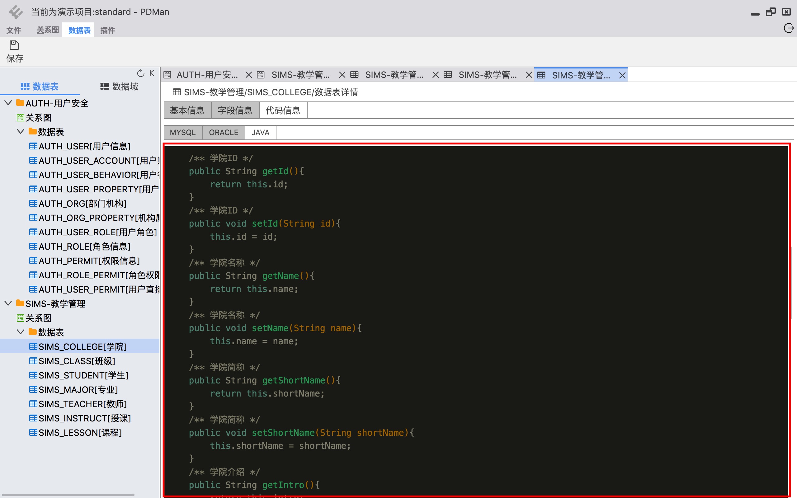Image resolution: width=797 pixels, height=498 pixels.
Task: Switch to ORACLE code tab
Action: 224,132
